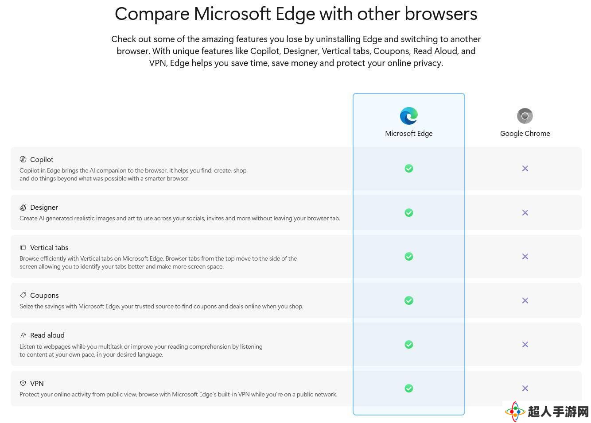Click the Designer feature icon
Image resolution: width=591 pixels, height=423 pixels.
pos(23,207)
